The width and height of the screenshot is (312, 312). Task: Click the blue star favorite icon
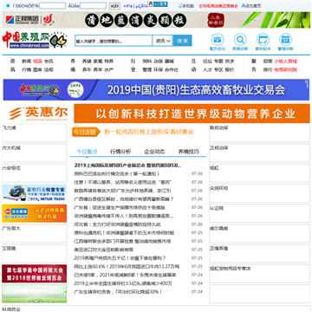tap(8, 5)
